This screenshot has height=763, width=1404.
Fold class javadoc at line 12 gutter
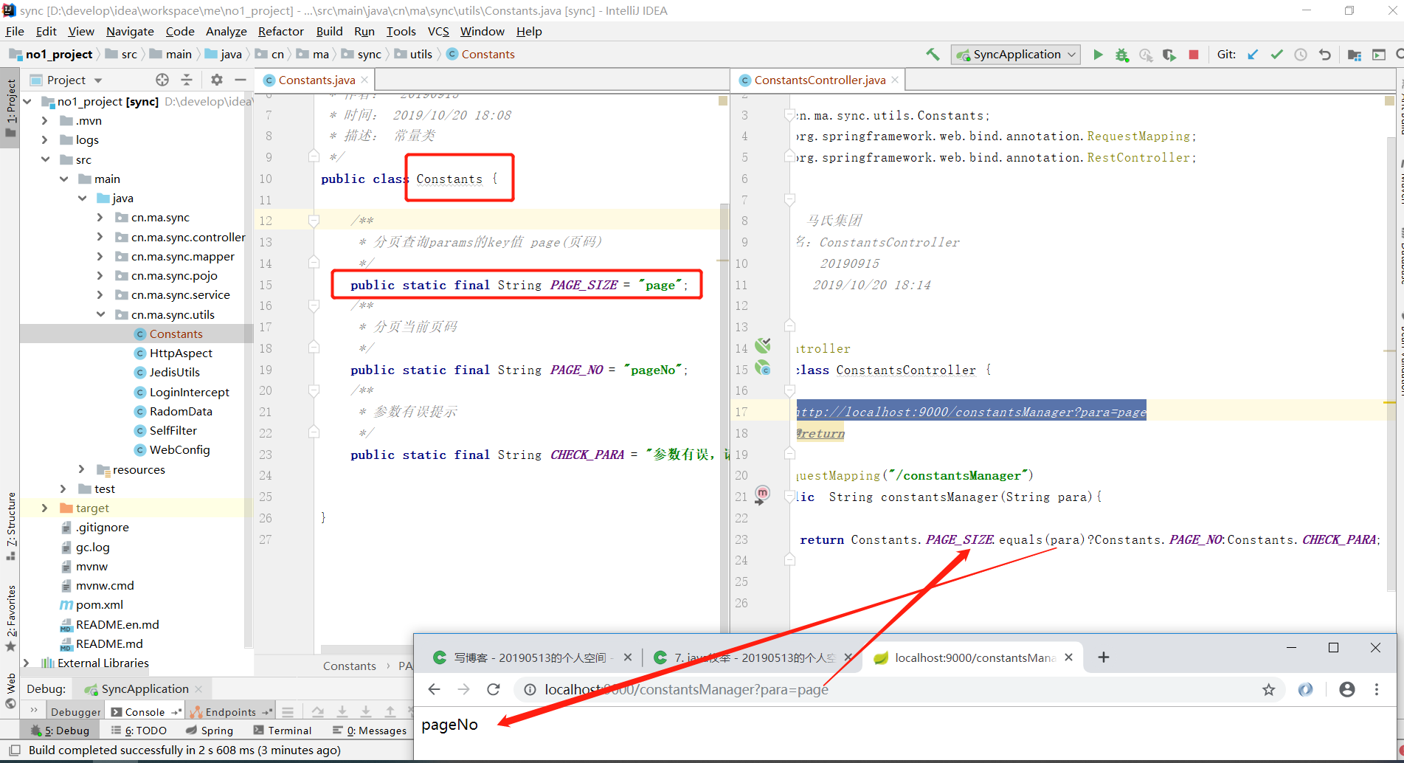pyautogui.click(x=314, y=221)
